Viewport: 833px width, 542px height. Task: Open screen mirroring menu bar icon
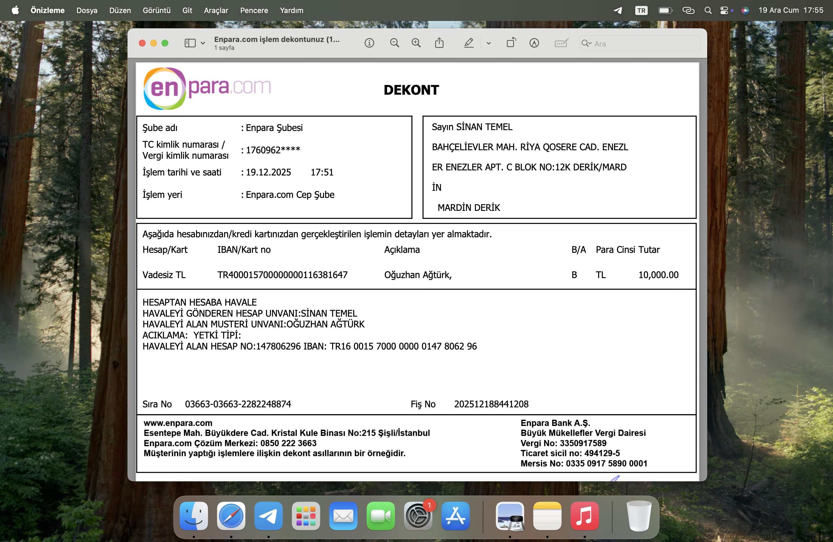click(688, 10)
